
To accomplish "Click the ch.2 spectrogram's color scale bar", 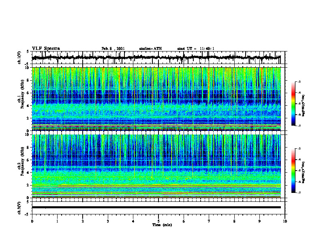I will tap(293, 171).
